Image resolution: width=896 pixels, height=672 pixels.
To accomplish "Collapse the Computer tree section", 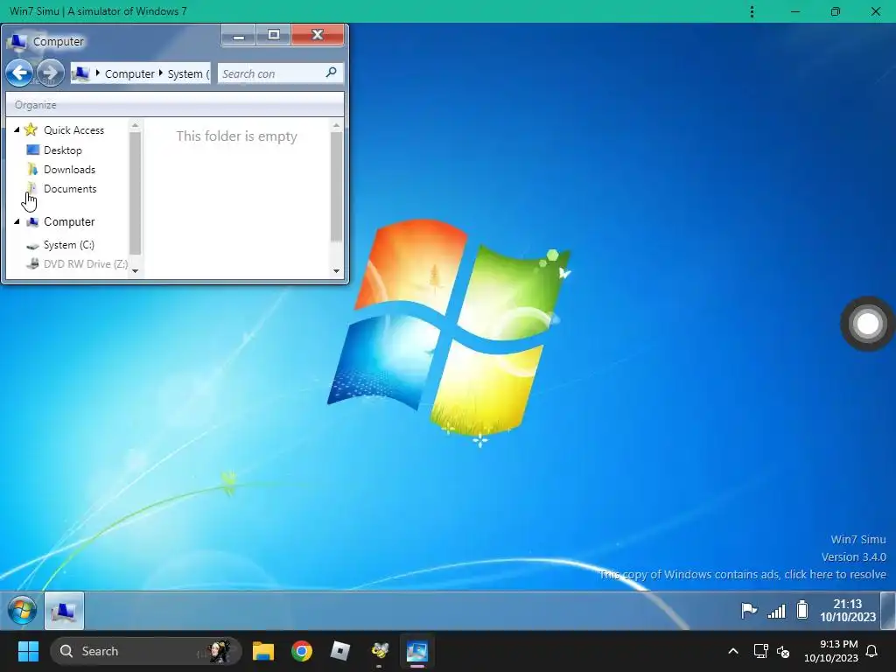I will (17, 221).
